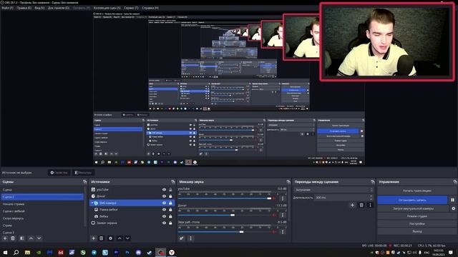Screen dimensions: 458x257
Task: Remove scene transition with trash icon
Action: pos(361,205)
